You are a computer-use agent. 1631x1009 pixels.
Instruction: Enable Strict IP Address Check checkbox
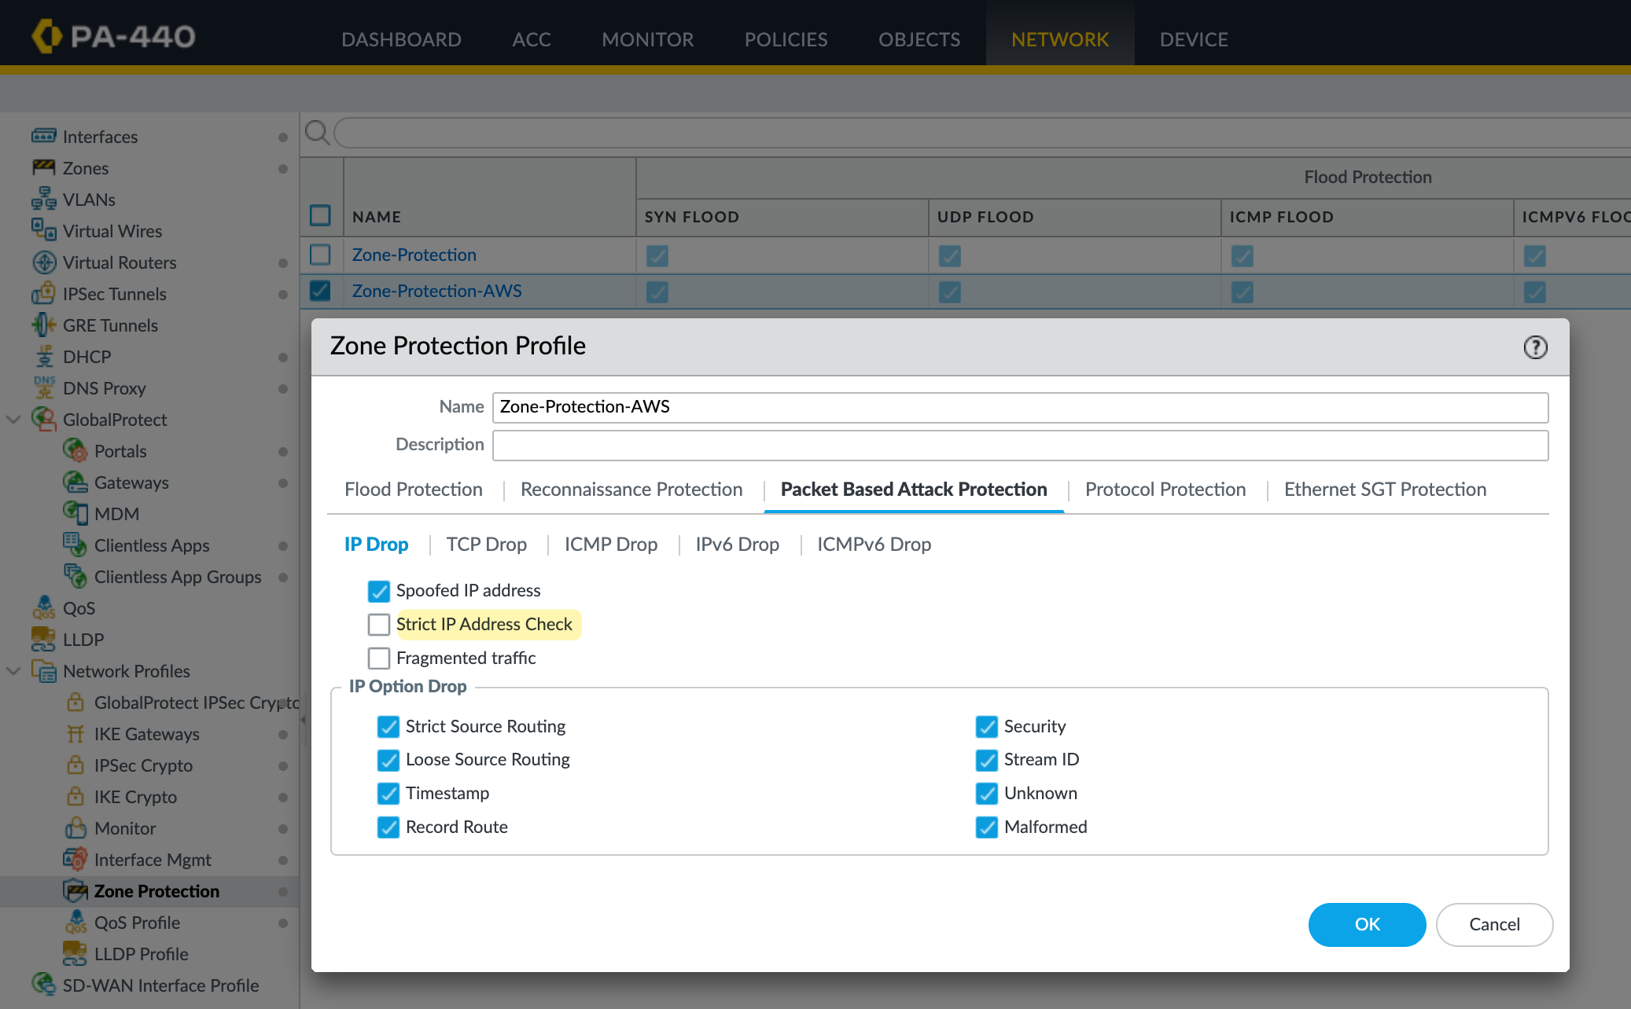[379, 625]
